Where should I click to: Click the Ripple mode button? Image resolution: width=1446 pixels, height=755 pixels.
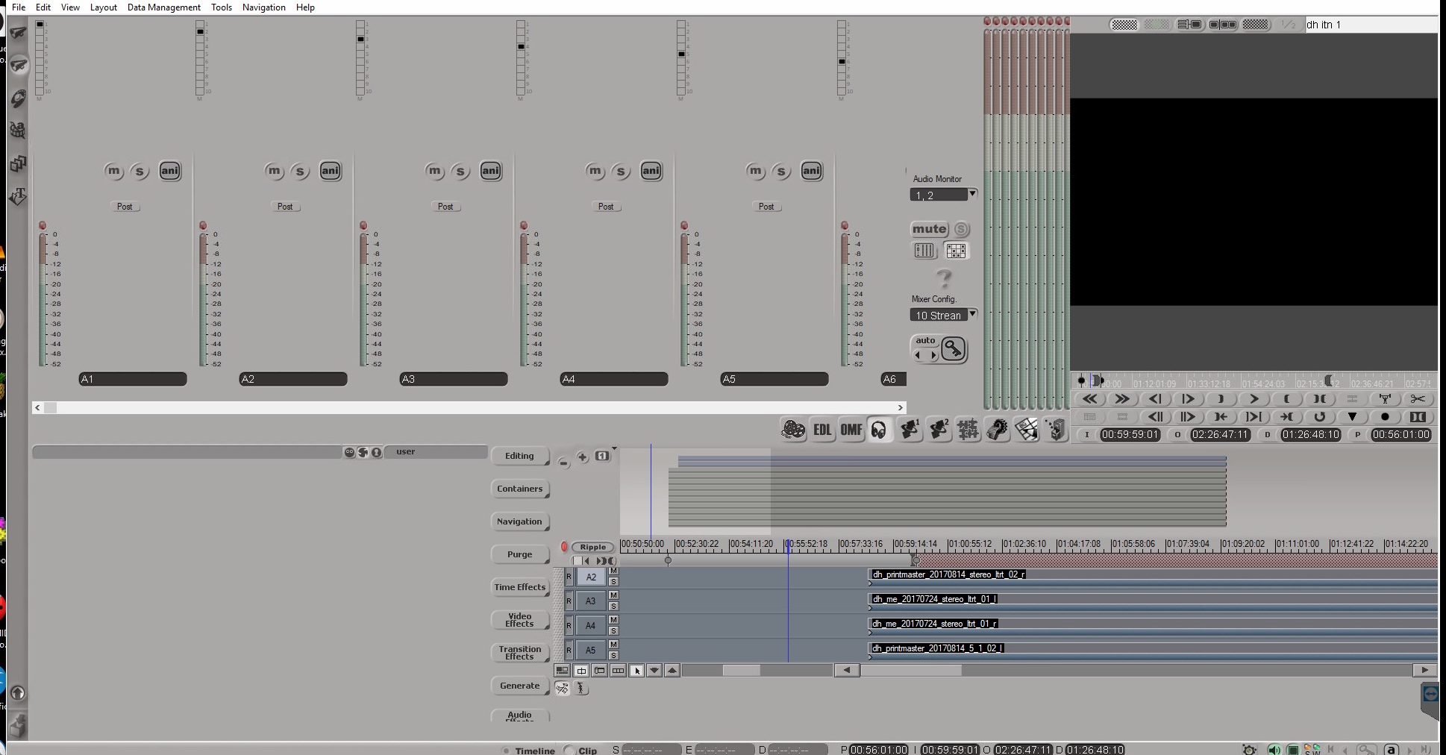[x=593, y=547]
